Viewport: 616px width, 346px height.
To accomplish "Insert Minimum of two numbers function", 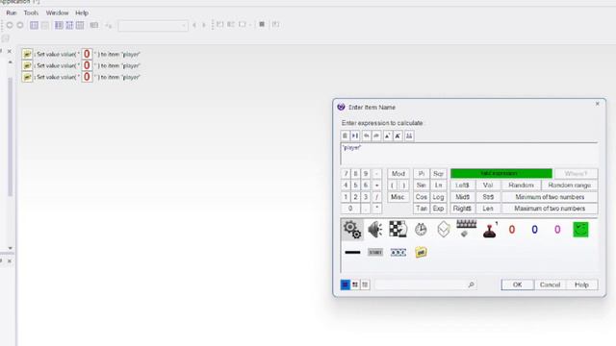I will [550, 197].
